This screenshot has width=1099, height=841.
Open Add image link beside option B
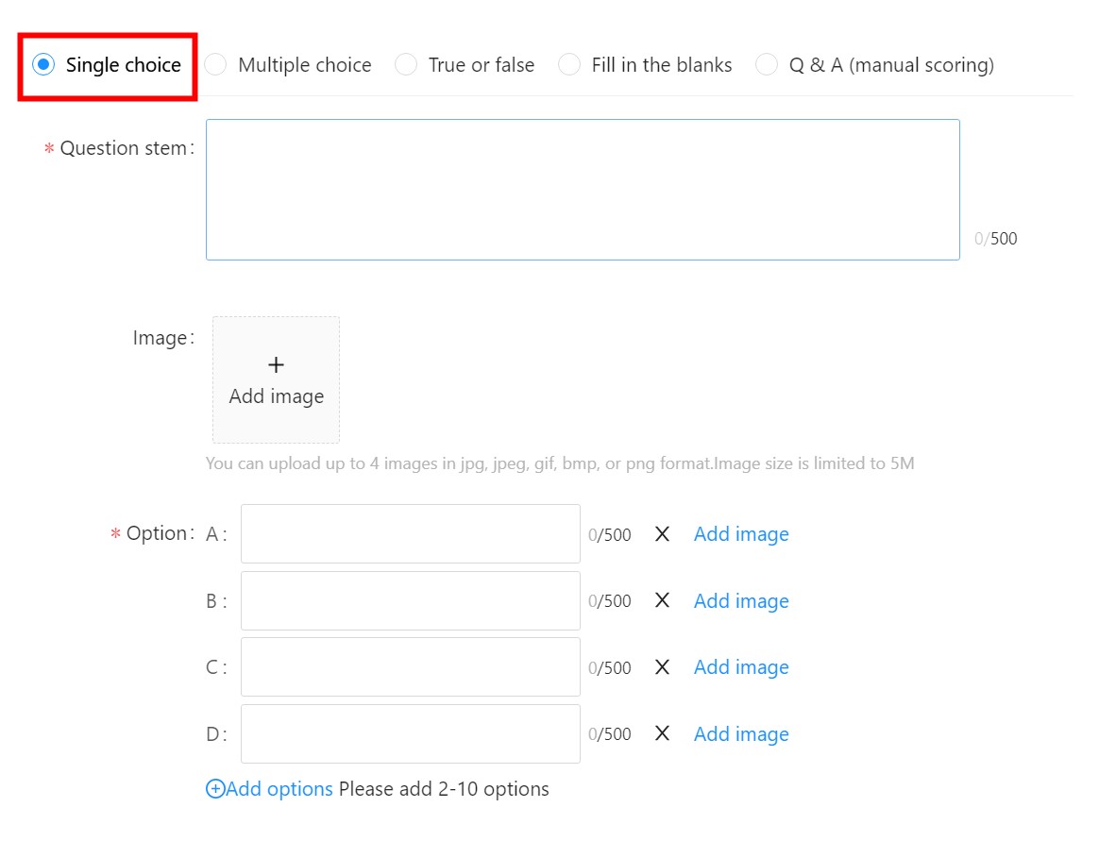point(741,601)
